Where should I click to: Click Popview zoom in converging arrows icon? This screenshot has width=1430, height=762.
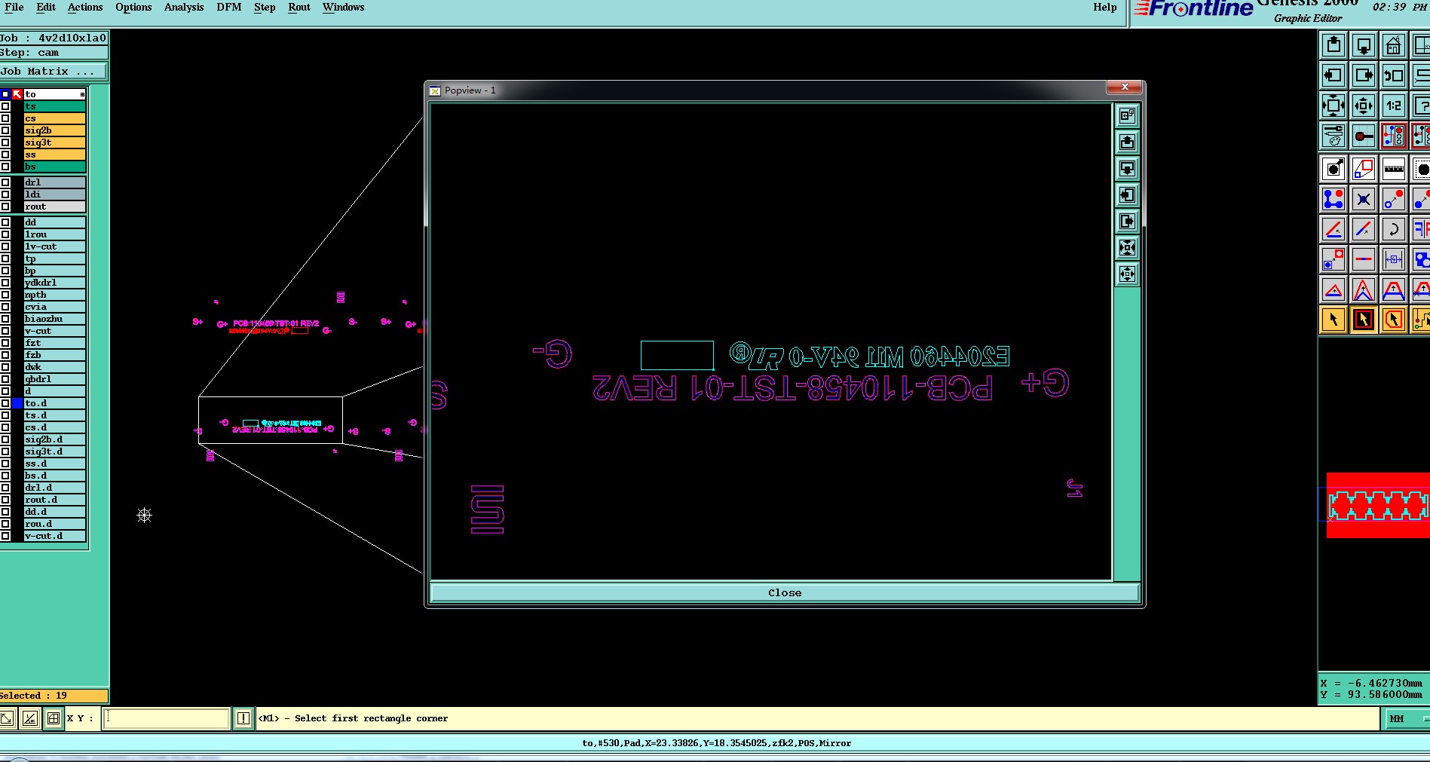coord(1127,247)
